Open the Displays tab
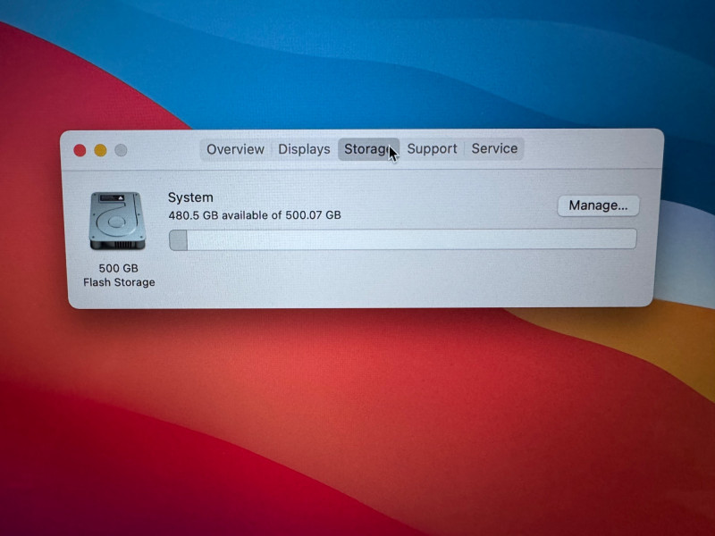Image resolution: width=715 pixels, height=536 pixels. (304, 149)
